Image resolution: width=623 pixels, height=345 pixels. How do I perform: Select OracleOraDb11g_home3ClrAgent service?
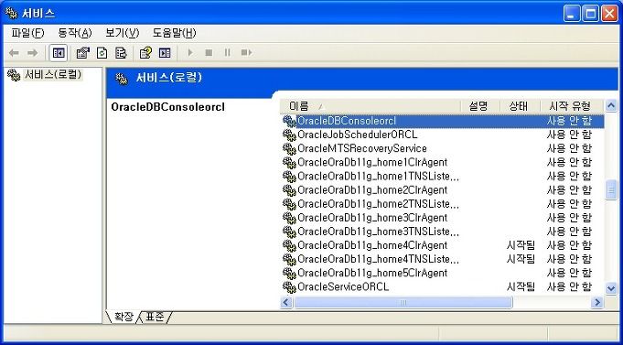pos(372,218)
